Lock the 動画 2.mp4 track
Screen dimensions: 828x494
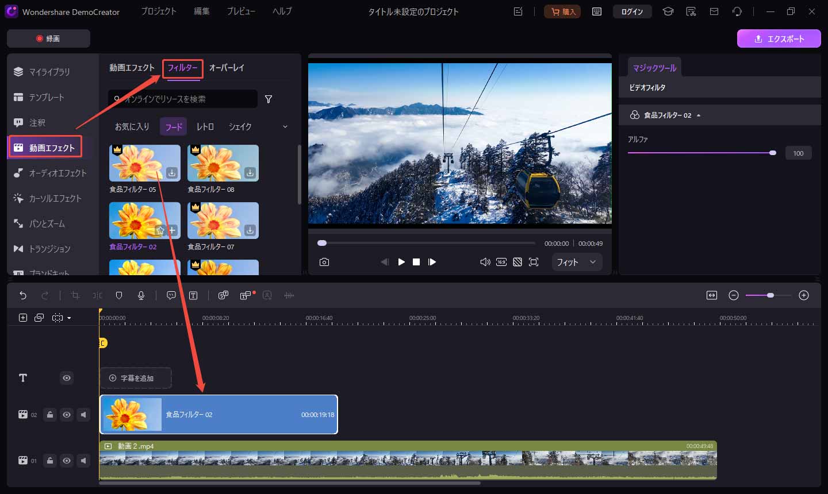[50, 460]
